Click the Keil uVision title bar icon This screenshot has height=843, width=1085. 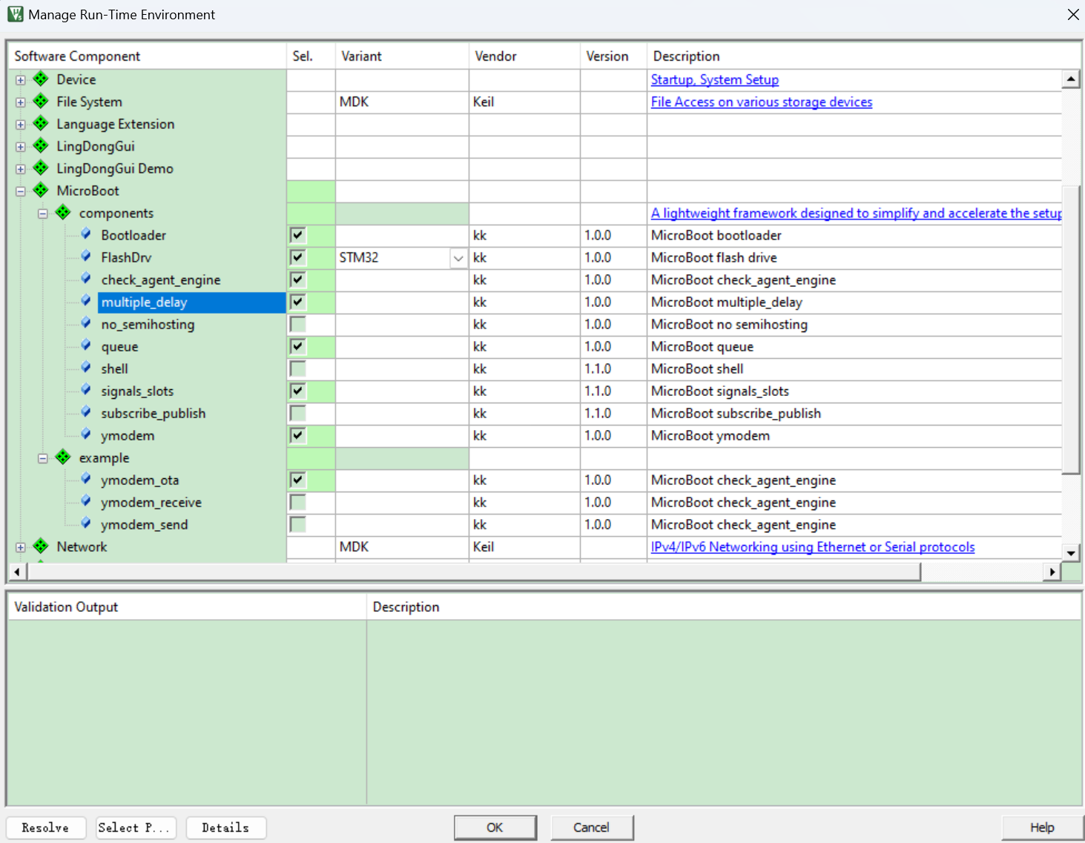[x=15, y=14]
